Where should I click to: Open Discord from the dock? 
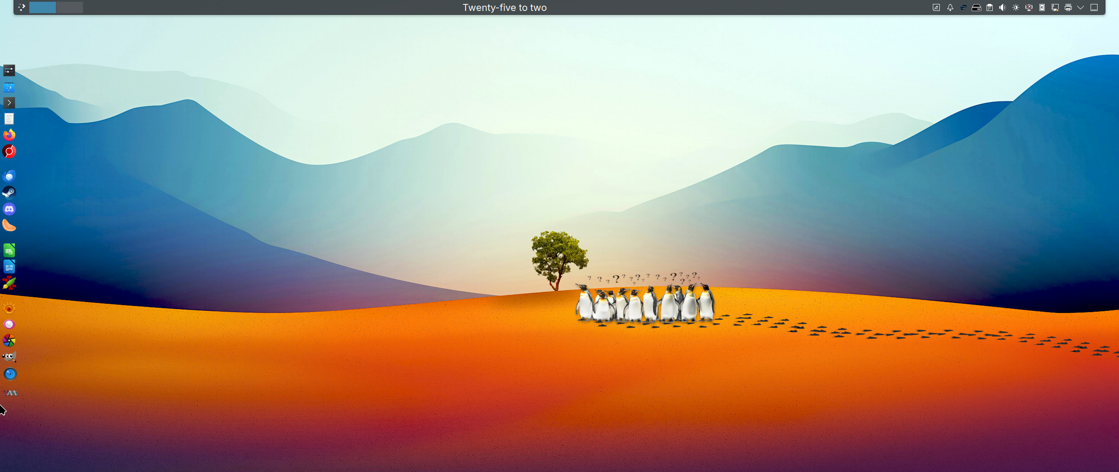tap(9, 209)
